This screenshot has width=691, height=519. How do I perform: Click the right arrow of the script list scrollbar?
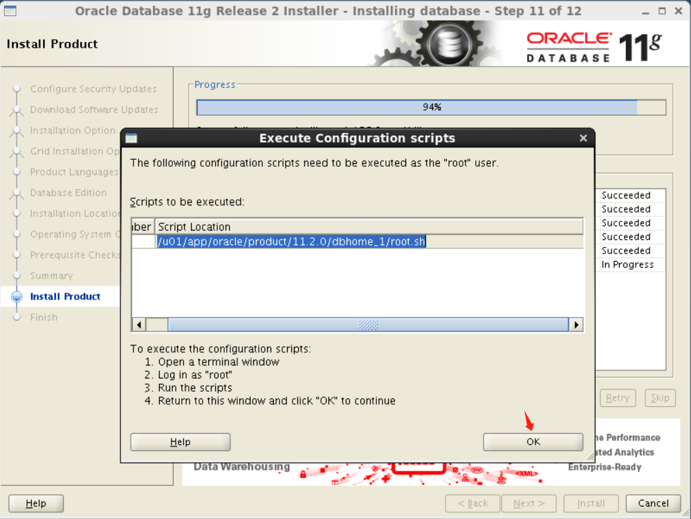[576, 324]
